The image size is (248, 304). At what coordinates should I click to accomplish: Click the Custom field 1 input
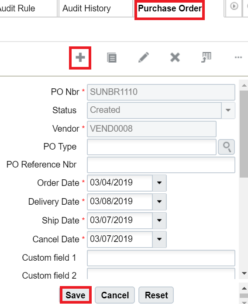[161, 258]
